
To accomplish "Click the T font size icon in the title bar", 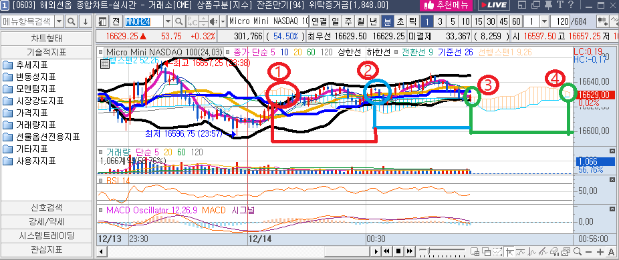I will click(x=560, y=5).
